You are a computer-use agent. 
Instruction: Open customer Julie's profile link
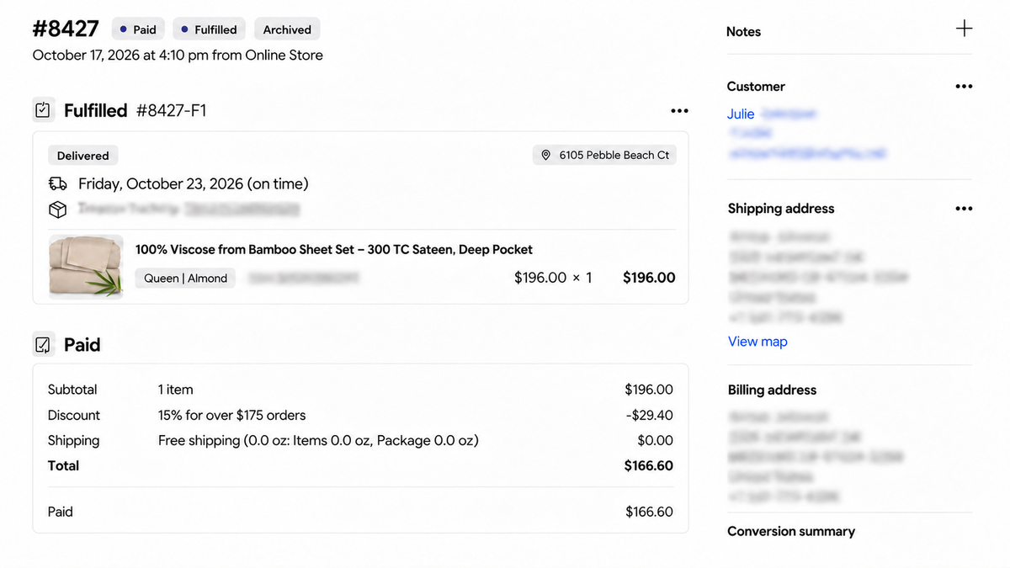point(741,114)
